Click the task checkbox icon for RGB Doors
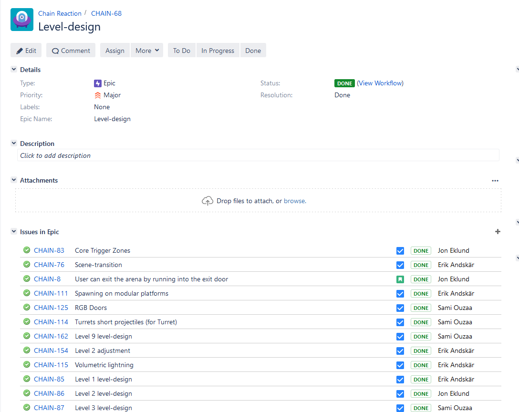519x412 pixels. 400,308
